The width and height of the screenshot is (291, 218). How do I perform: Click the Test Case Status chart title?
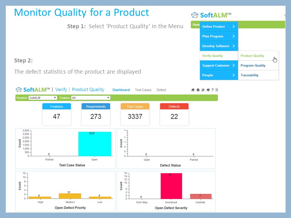point(72,165)
